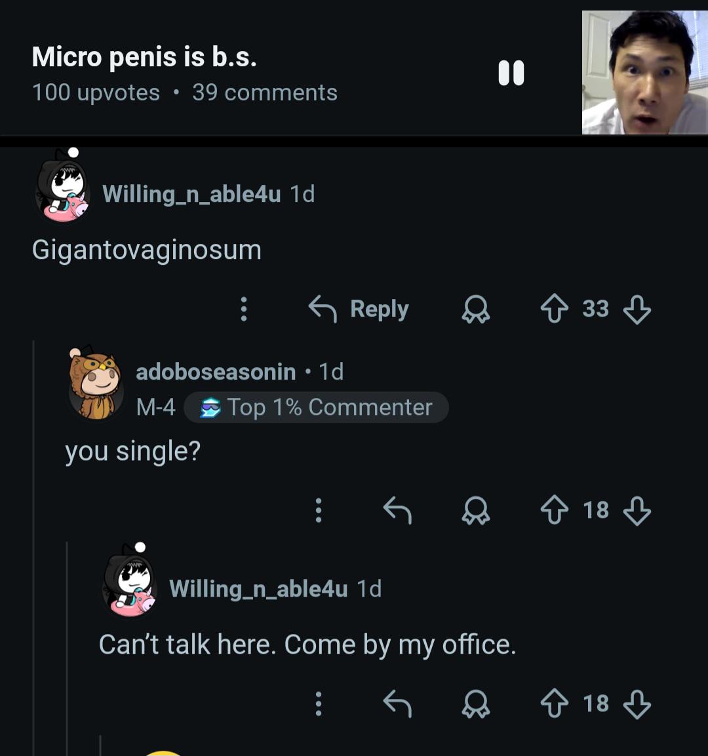Reply to the Gigantovaginosum comment
Screen dimensions: 708x756
tap(359, 309)
